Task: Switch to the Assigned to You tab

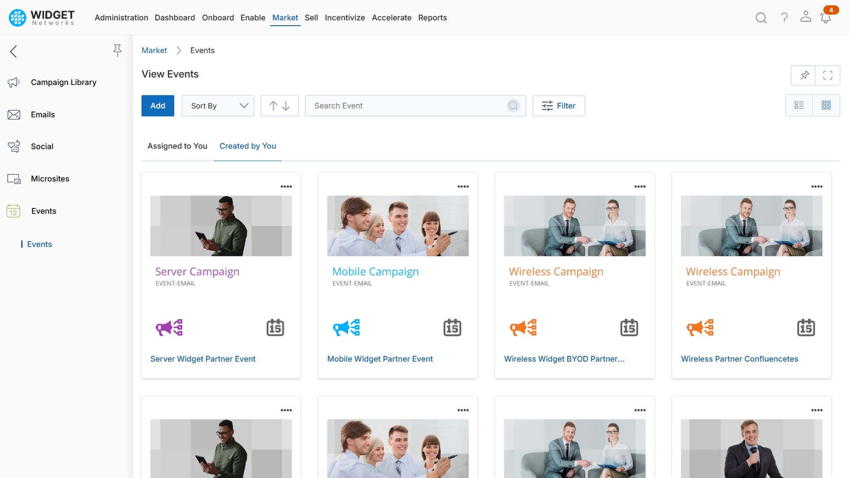Action: point(177,146)
